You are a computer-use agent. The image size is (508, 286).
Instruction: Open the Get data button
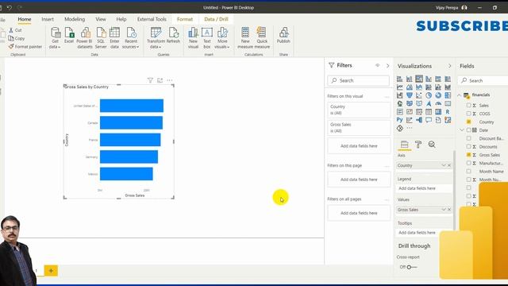pos(55,37)
